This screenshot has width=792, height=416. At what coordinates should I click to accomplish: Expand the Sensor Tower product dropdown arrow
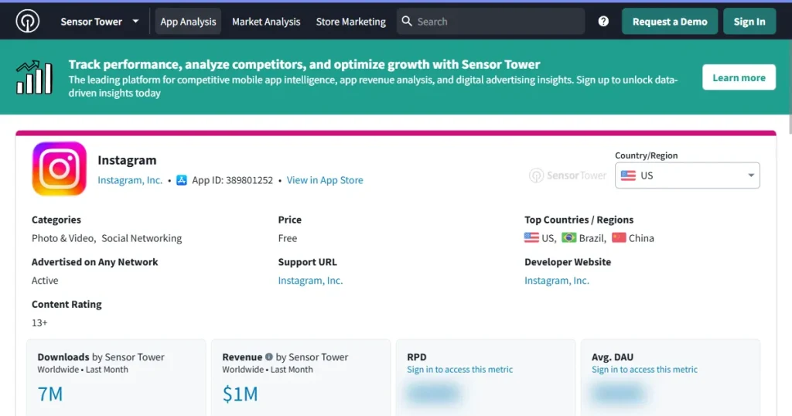click(x=135, y=21)
